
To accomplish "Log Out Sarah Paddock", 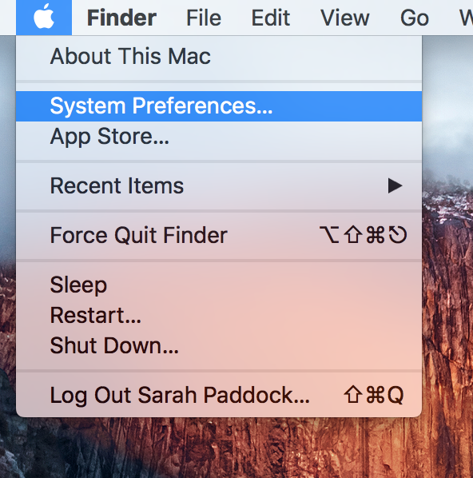I will [219, 396].
